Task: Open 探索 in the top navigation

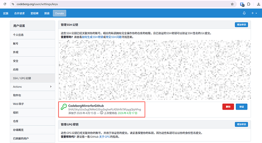Action: pos(47,13)
